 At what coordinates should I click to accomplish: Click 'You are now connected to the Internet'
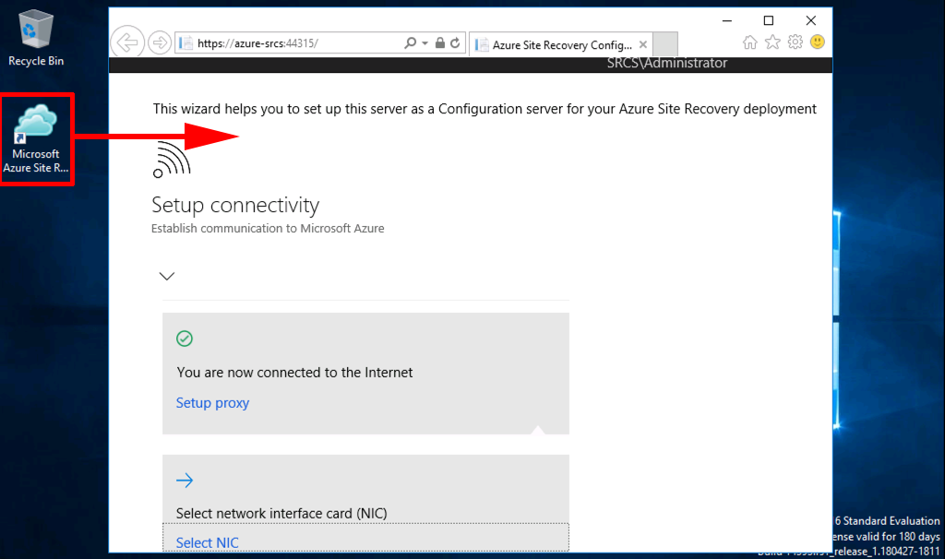(x=294, y=373)
